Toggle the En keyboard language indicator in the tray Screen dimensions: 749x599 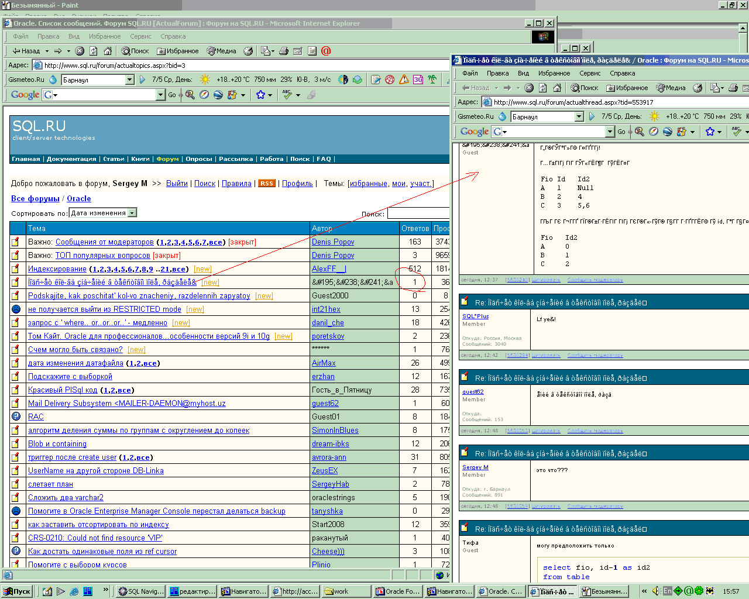point(667,591)
